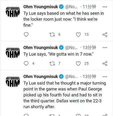Share the "We gotta win in 7" tweet

tap(105, 63)
